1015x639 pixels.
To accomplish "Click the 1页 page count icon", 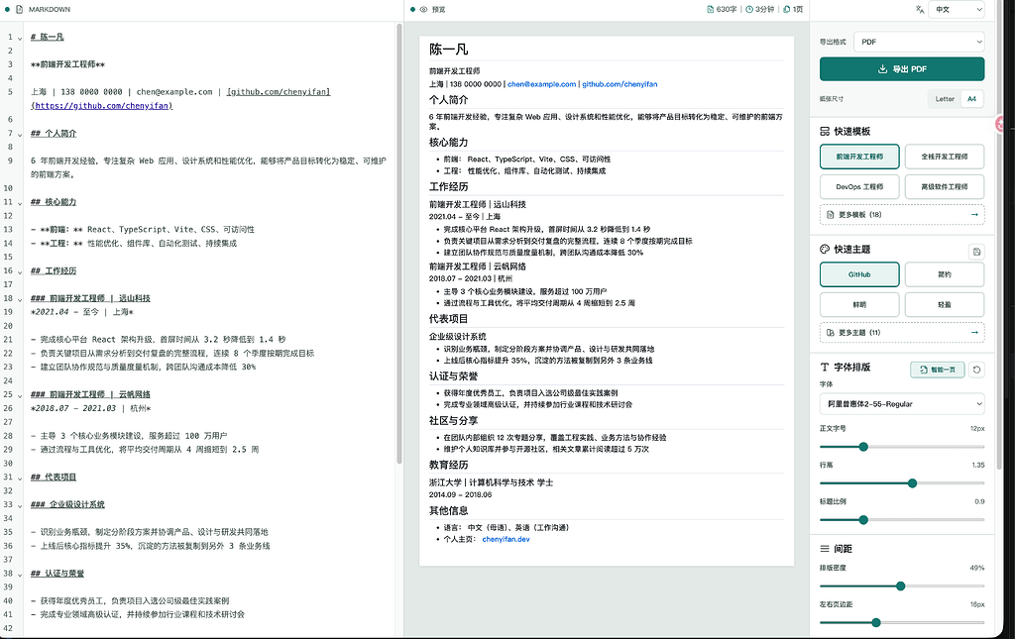I will click(x=786, y=10).
